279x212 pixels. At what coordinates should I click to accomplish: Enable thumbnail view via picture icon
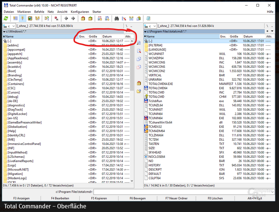30,18
